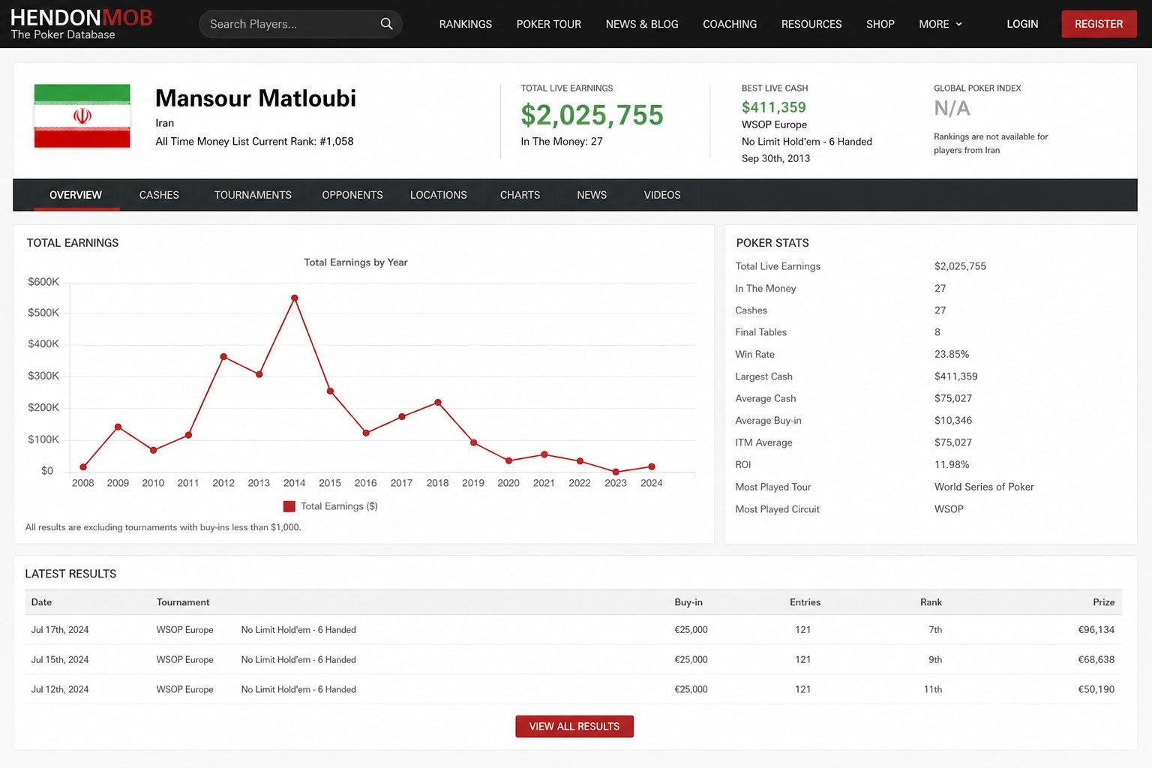Click the VIEW ALL RESULTS button
Viewport: 1152px width, 768px height.
click(x=574, y=726)
